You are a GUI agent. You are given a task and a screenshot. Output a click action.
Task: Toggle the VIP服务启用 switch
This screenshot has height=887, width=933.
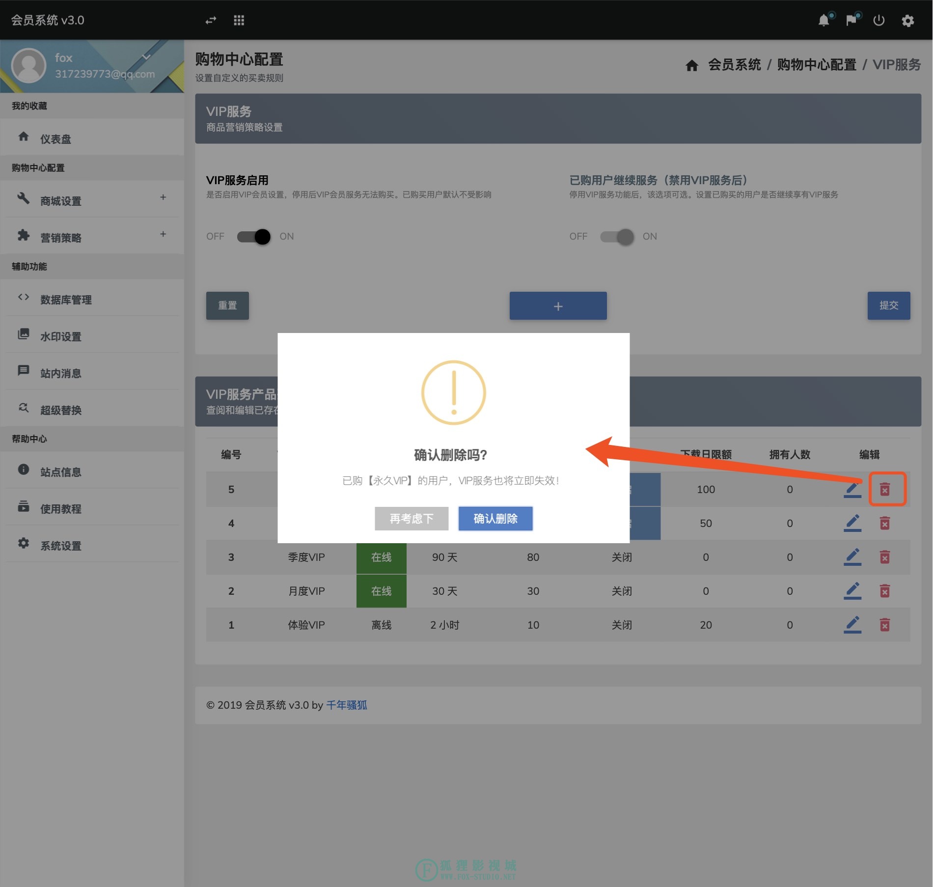(x=254, y=237)
